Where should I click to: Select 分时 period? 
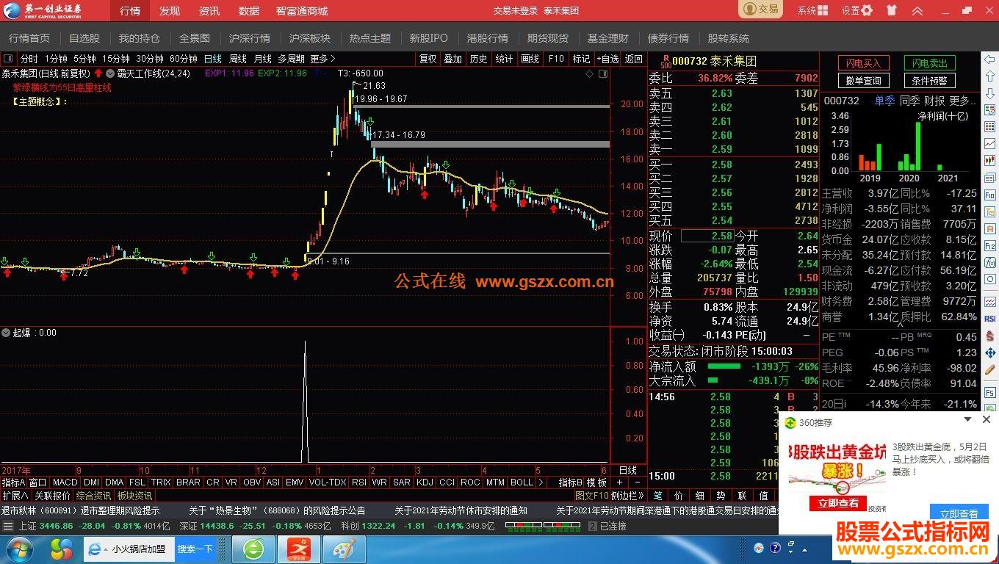(x=29, y=59)
